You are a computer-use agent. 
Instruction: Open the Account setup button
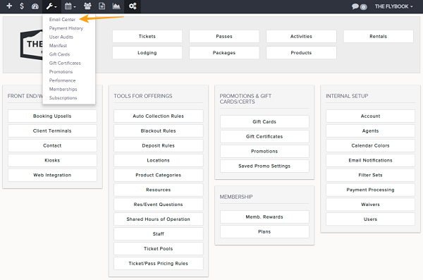[x=370, y=116]
